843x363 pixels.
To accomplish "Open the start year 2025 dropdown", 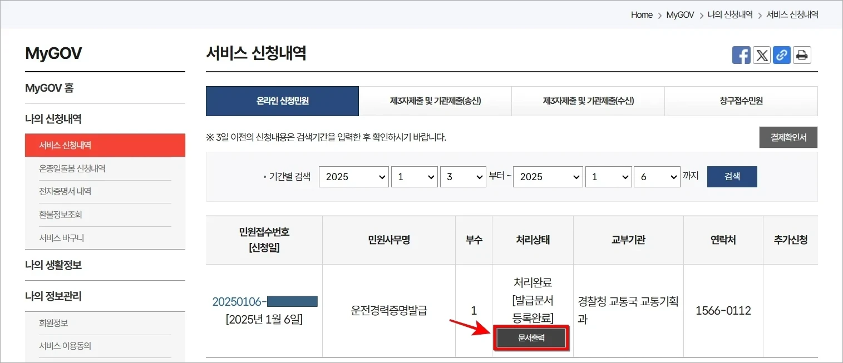I will [353, 176].
